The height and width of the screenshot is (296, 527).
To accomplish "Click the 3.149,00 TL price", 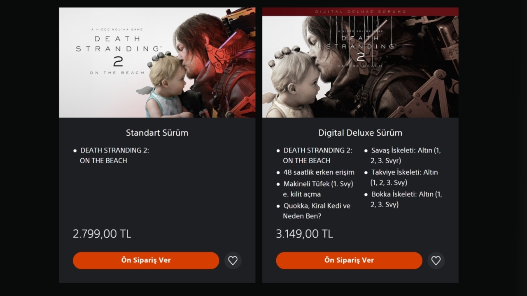I will pos(304,234).
